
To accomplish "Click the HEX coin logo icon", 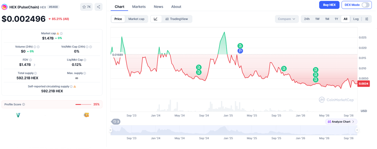I will click(4, 7).
